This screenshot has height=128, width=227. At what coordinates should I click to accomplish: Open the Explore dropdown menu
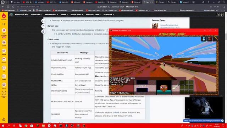tap(36, 15)
